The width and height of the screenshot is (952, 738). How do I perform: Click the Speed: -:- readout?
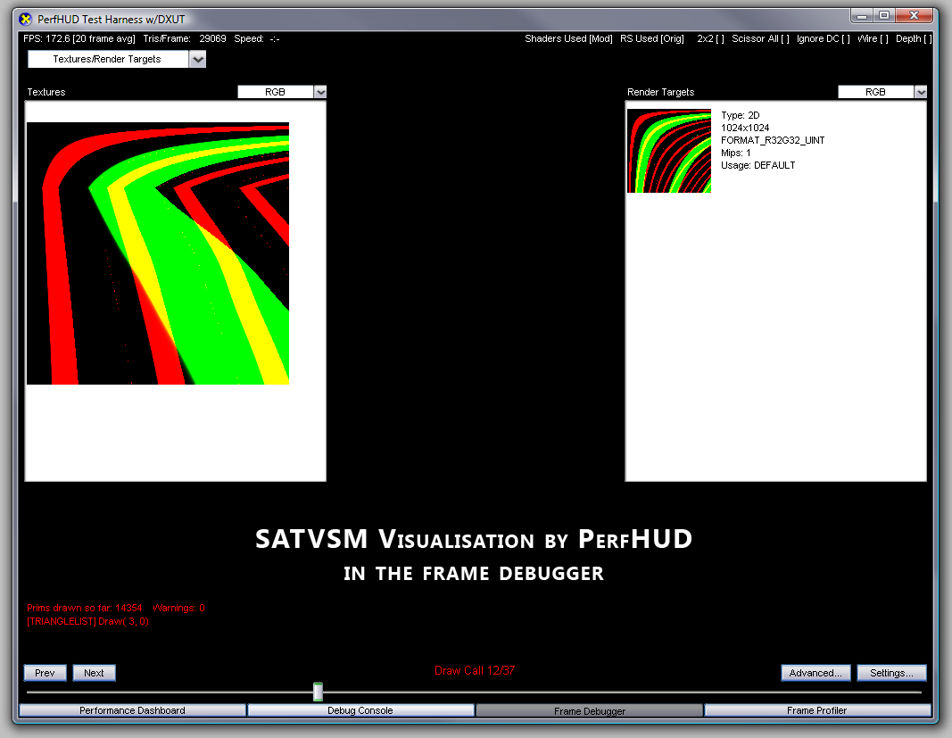[x=257, y=39]
